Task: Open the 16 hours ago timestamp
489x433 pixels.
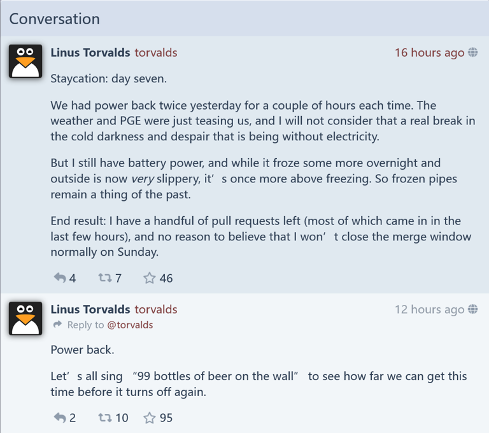Action: pyautogui.click(x=429, y=52)
